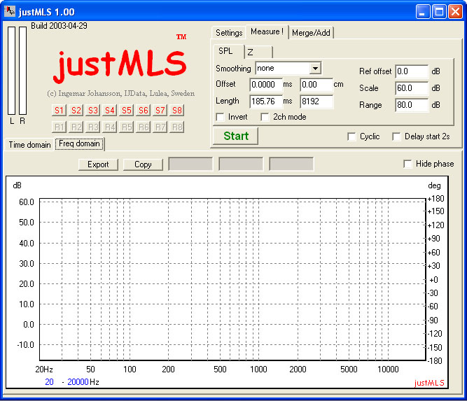This screenshot has height=401, width=467.
Task: Click the justMLS title bar app icon
Action: (10, 11)
